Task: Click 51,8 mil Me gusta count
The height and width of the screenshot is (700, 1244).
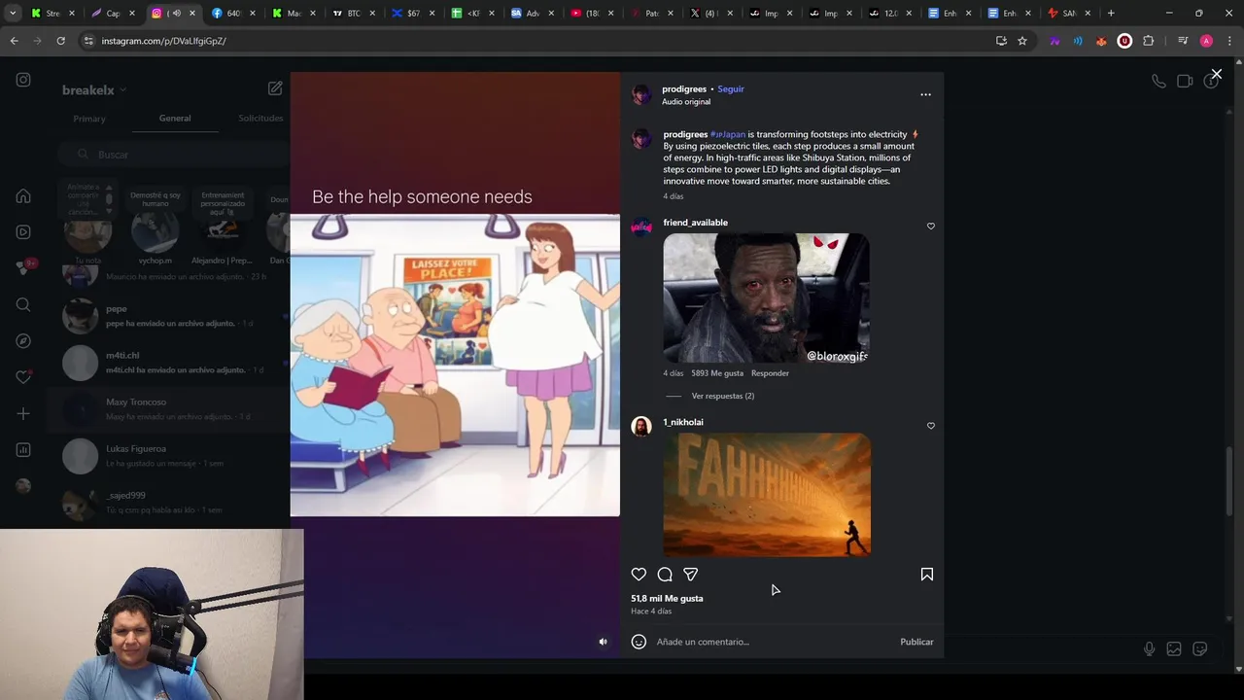Action: [667, 598]
